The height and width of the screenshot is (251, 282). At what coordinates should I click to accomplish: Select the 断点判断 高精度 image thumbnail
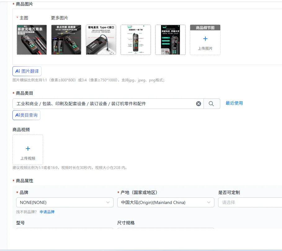tap(66, 40)
